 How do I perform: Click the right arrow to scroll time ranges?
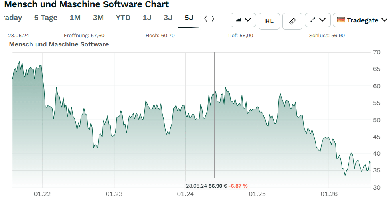tap(213, 18)
